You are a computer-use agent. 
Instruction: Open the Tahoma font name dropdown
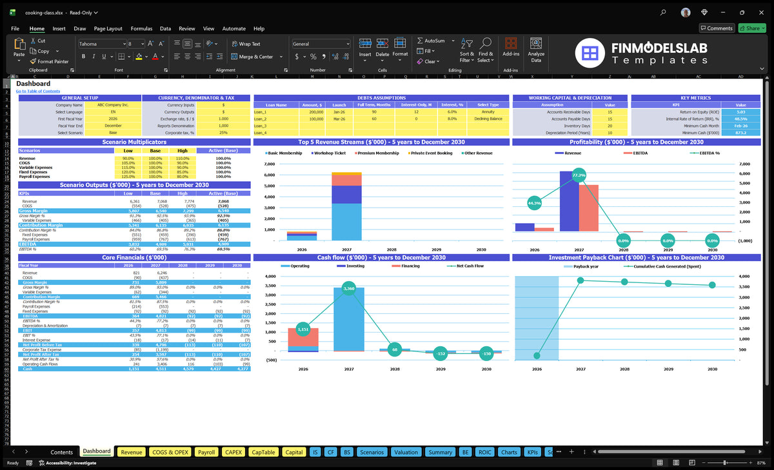tap(124, 44)
